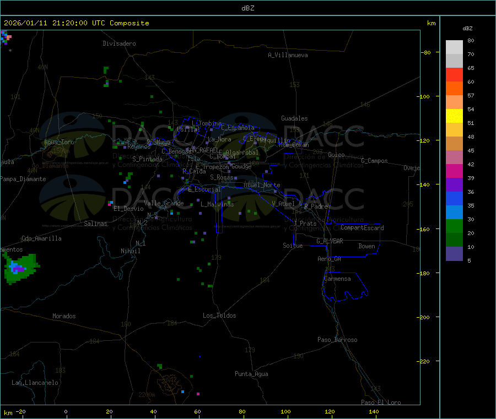Click the Lag.Llancanelo map label

coord(35,383)
